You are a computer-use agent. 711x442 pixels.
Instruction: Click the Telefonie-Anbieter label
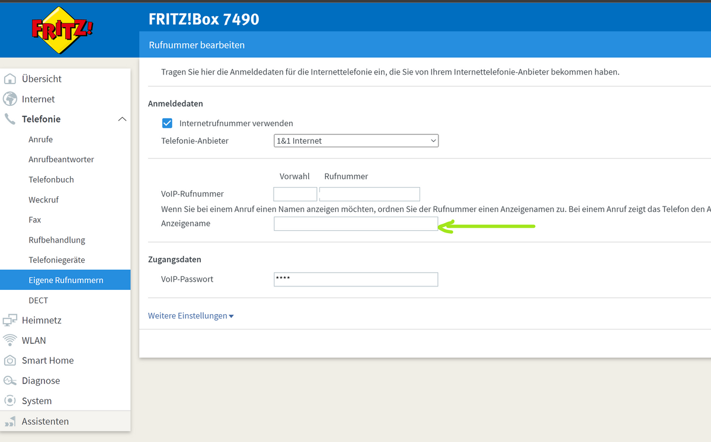pos(195,141)
